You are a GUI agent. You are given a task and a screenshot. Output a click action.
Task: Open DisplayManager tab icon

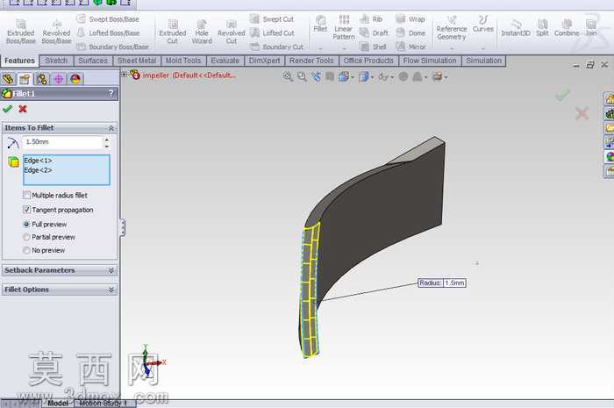coord(75,79)
